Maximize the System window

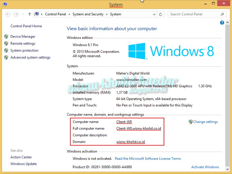(213, 3)
